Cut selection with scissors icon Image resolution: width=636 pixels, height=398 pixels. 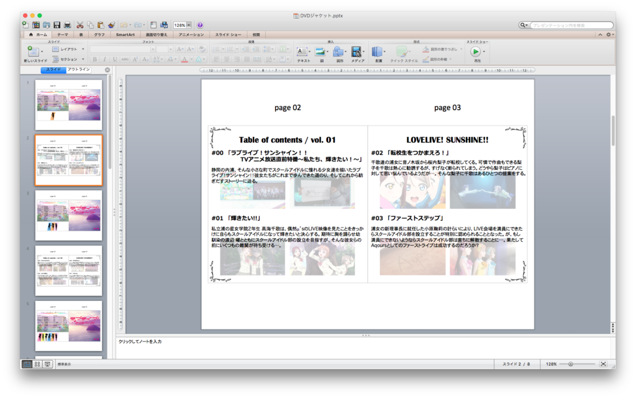(80, 25)
